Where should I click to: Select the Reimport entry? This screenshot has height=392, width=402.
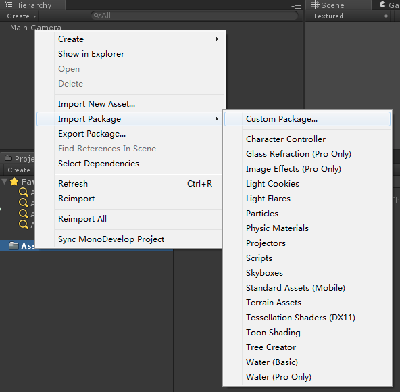(x=130, y=199)
